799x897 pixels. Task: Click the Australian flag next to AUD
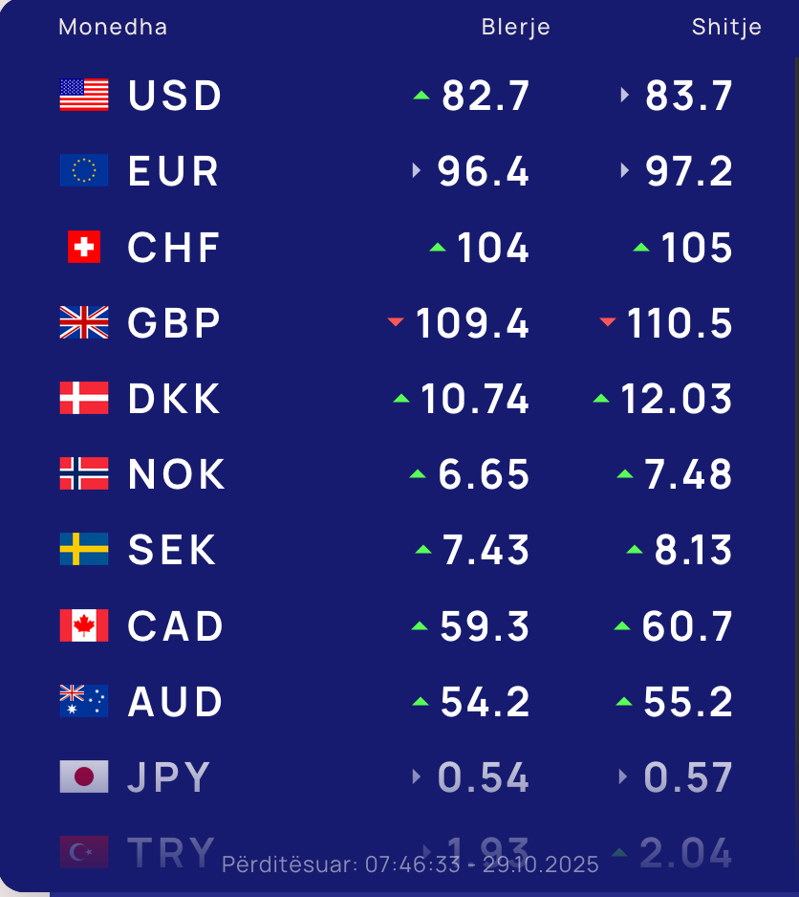point(84,701)
